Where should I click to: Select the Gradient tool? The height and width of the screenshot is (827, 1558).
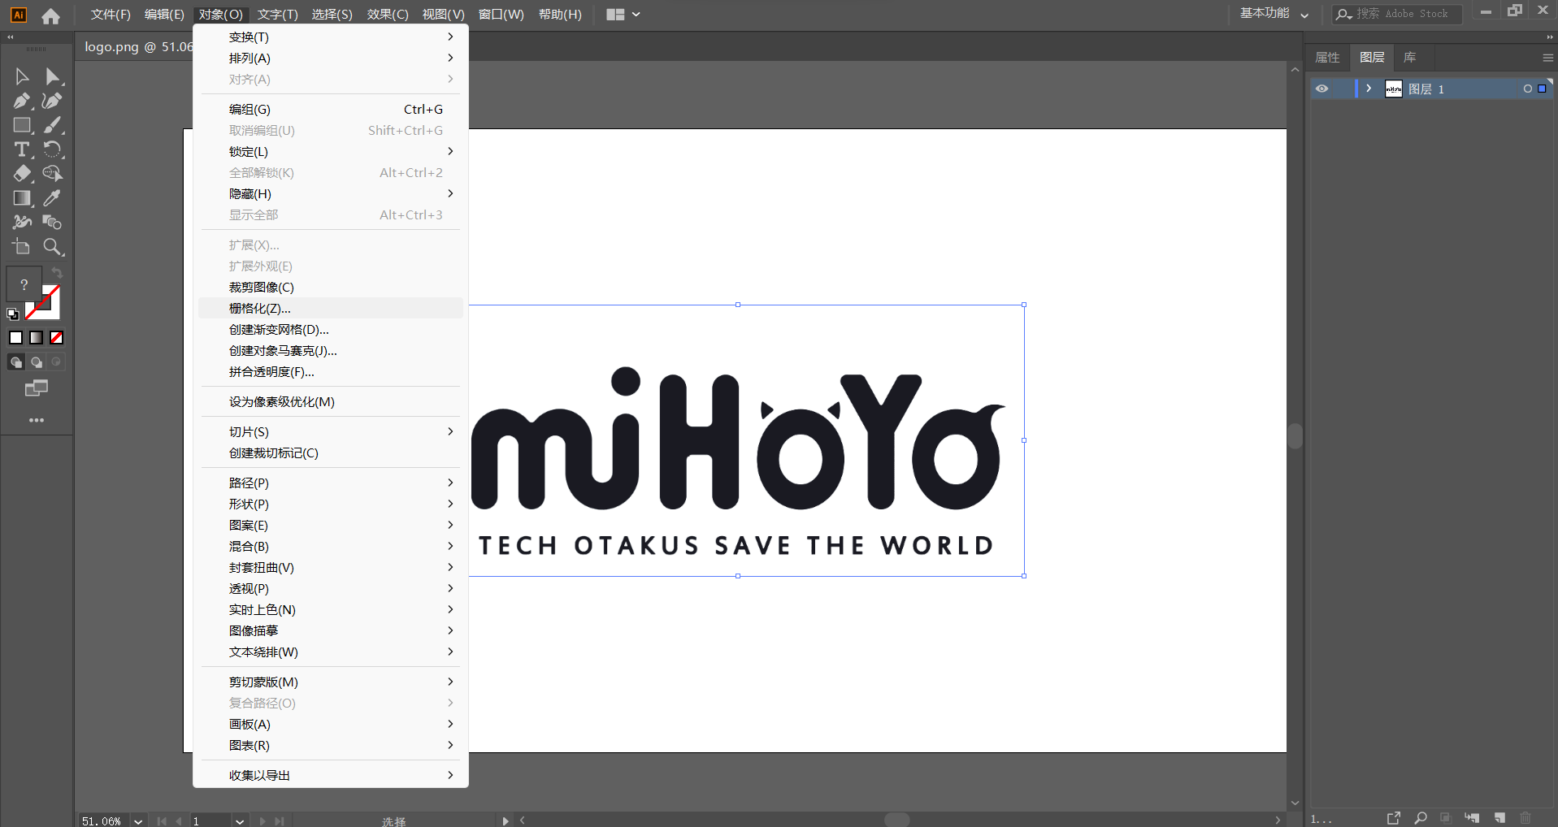22,198
